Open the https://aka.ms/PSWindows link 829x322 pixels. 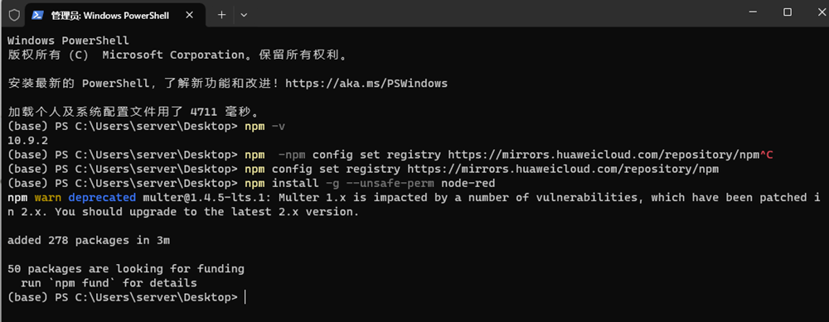tap(366, 84)
